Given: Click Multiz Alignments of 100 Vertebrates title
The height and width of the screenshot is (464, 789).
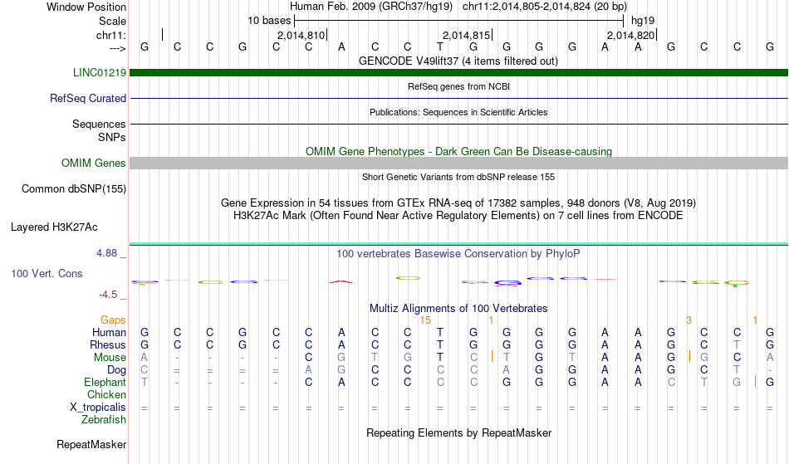Looking at the screenshot, I should (x=458, y=308).
